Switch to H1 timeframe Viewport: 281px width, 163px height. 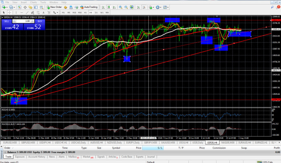pos(85,12)
